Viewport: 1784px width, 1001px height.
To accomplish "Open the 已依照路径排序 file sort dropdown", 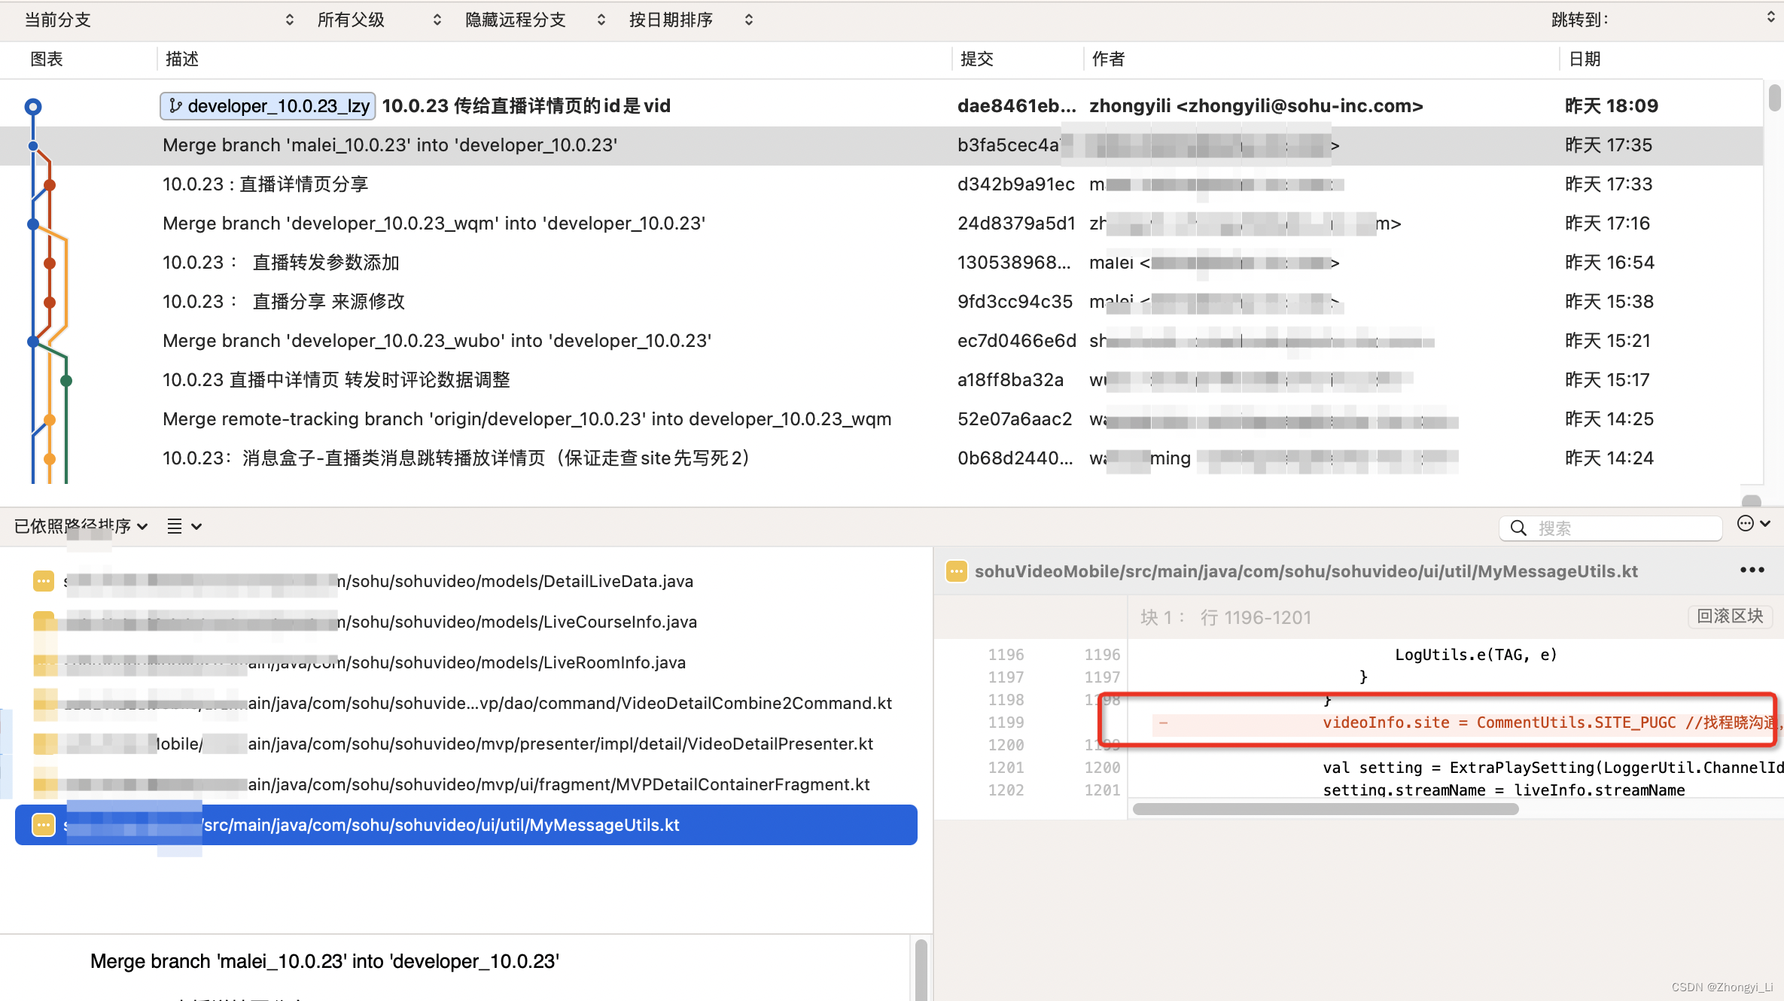I will click(81, 526).
